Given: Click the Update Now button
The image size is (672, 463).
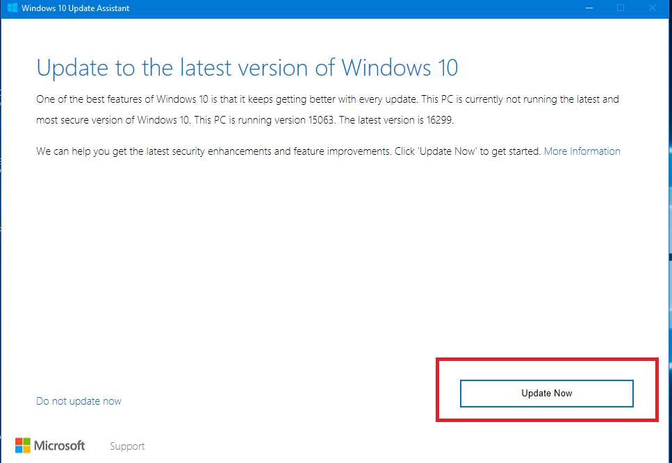Looking at the screenshot, I should (x=546, y=394).
